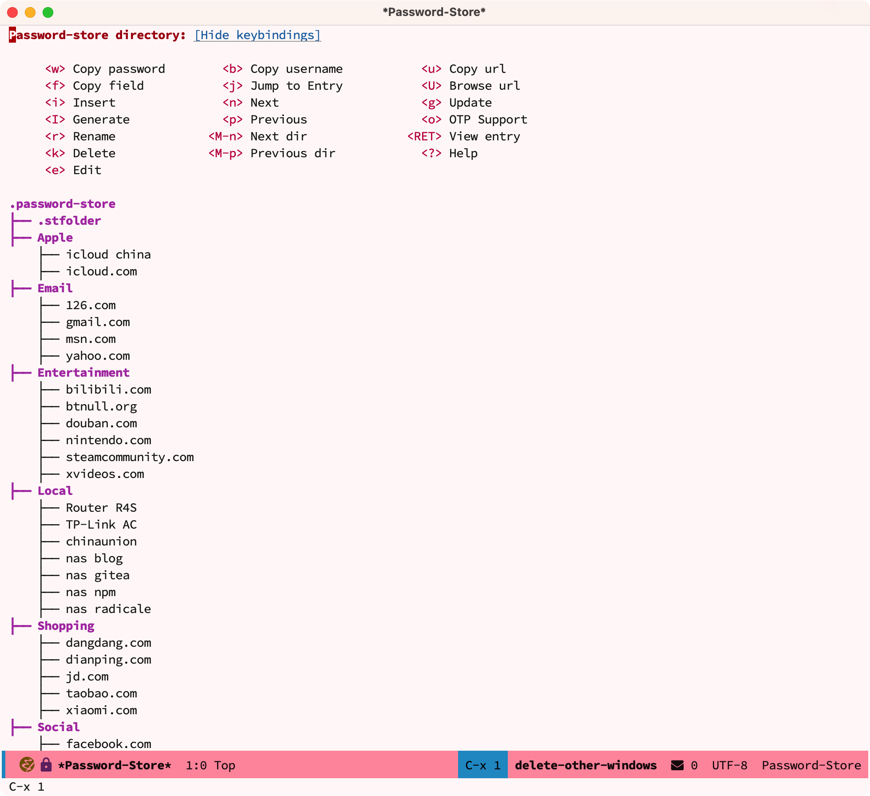Viewport: 870px width, 796px height.
Task: Open the douban.com entry
Action: point(101,423)
